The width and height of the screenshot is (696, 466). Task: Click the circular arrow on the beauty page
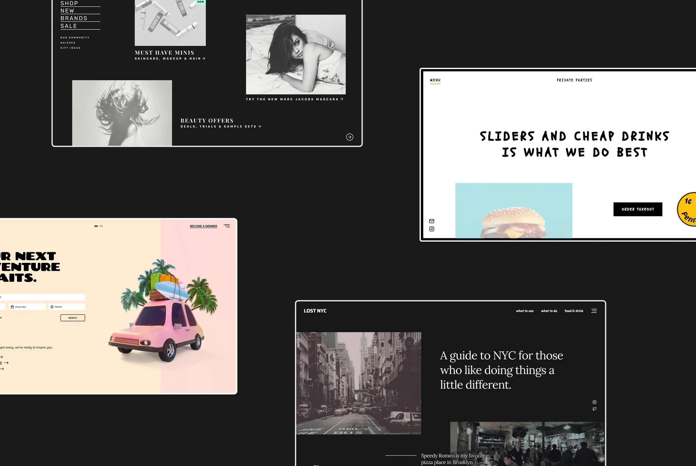(350, 137)
